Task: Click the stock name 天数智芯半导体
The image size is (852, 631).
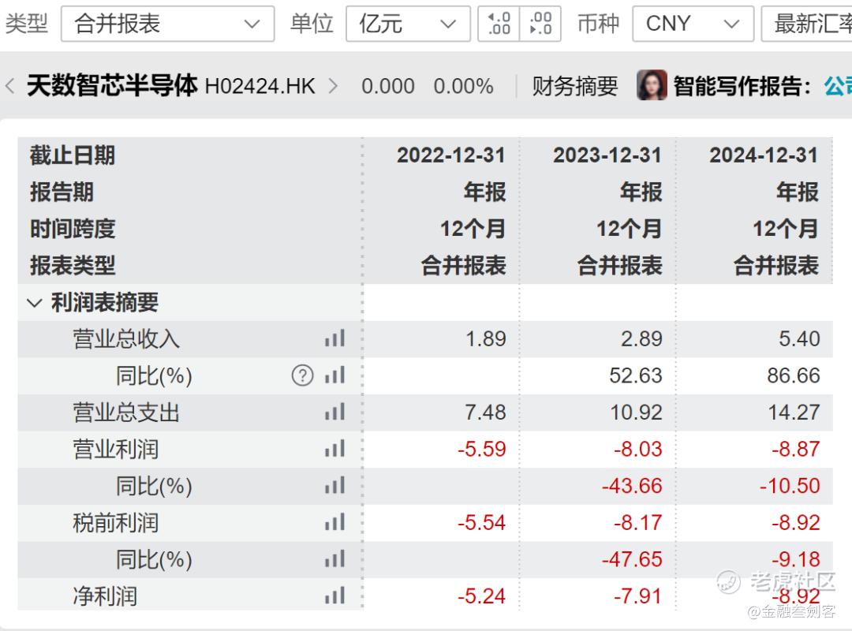Action: pos(113,85)
